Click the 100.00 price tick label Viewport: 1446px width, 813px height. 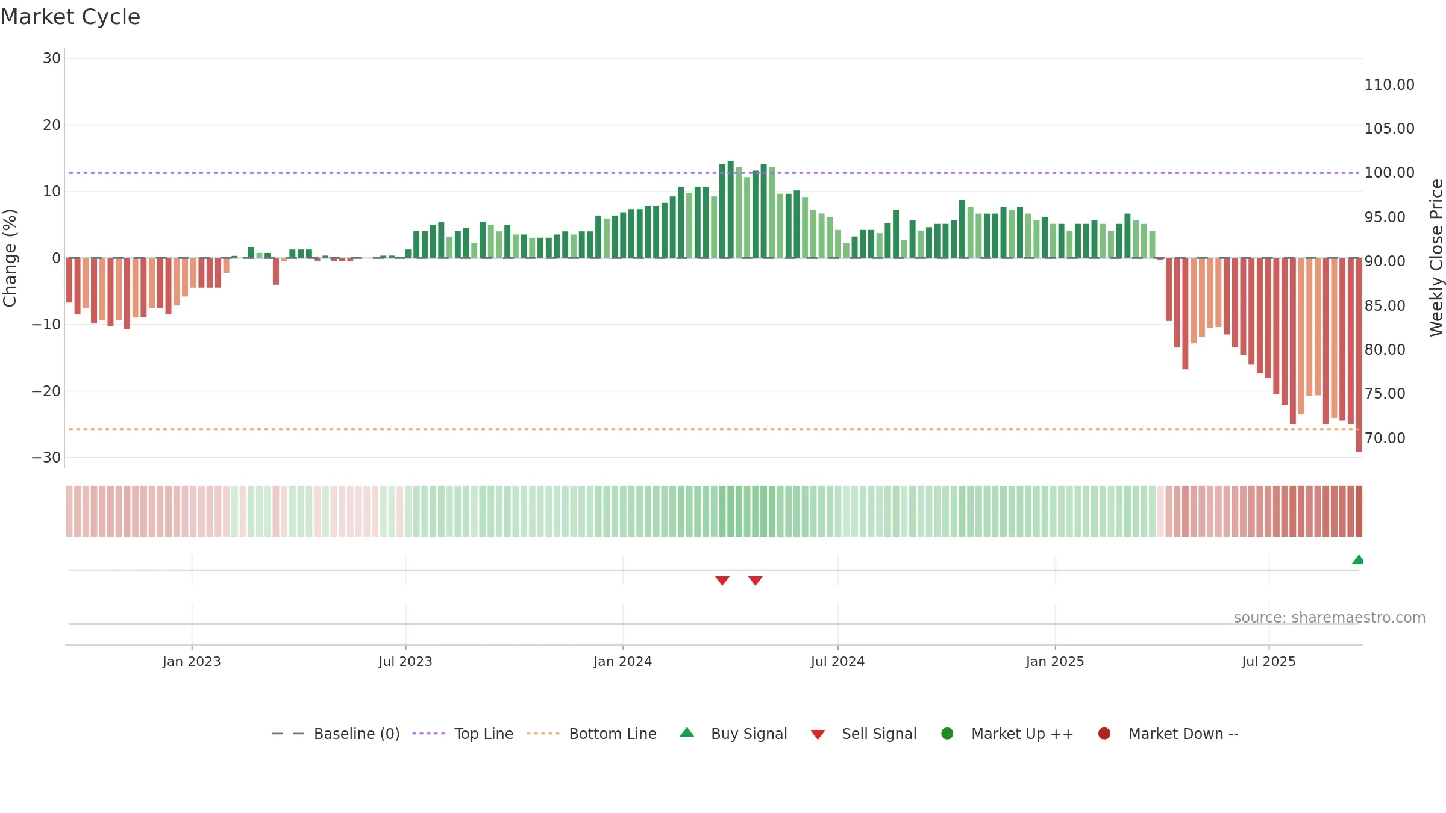pos(1389,172)
